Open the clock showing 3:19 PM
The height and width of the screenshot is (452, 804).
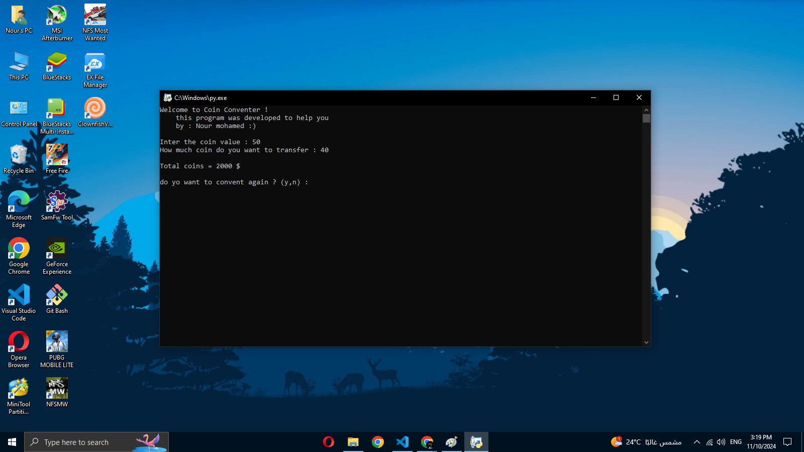(x=761, y=442)
